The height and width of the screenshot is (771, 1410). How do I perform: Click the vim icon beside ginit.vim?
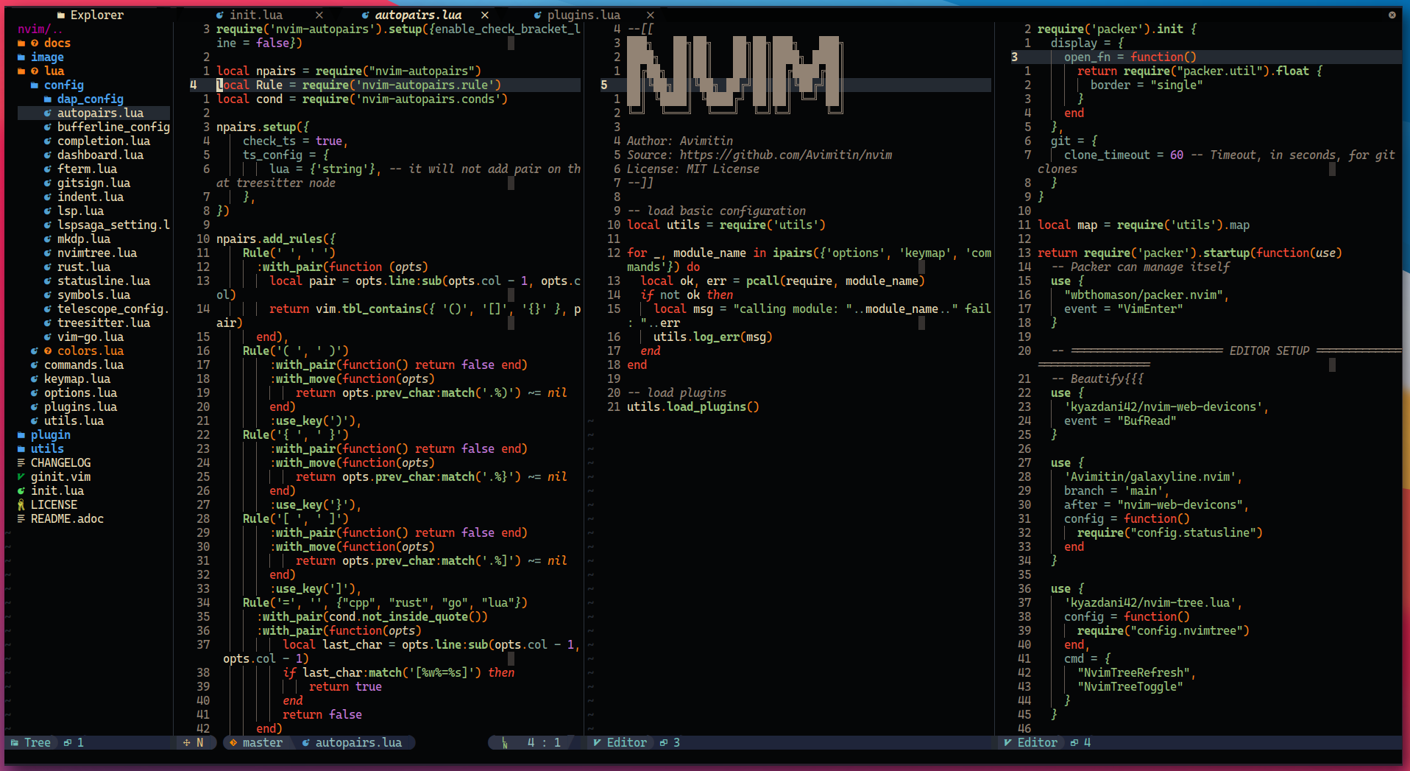point(21,476)
